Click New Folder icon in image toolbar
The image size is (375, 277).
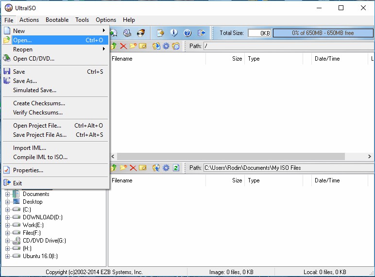133,46
